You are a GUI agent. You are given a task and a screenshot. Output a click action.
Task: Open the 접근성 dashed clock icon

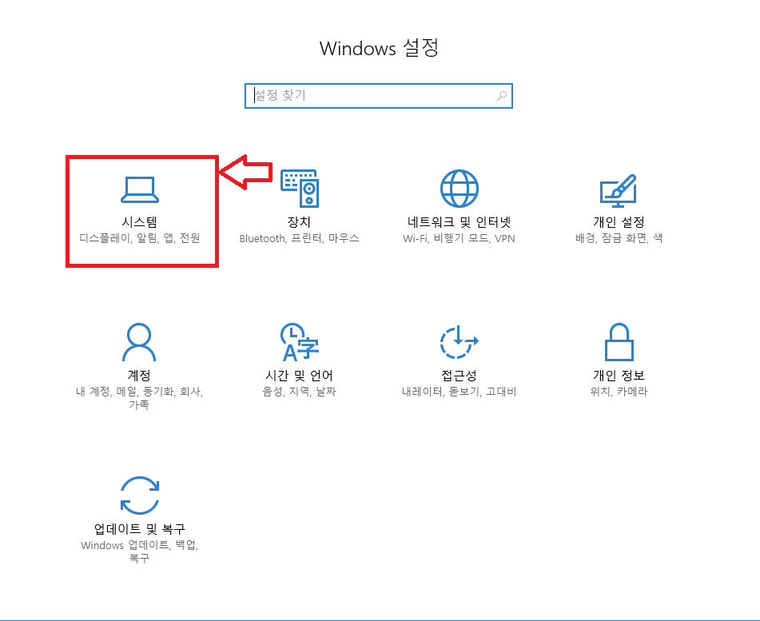click(x=459, y=342)
